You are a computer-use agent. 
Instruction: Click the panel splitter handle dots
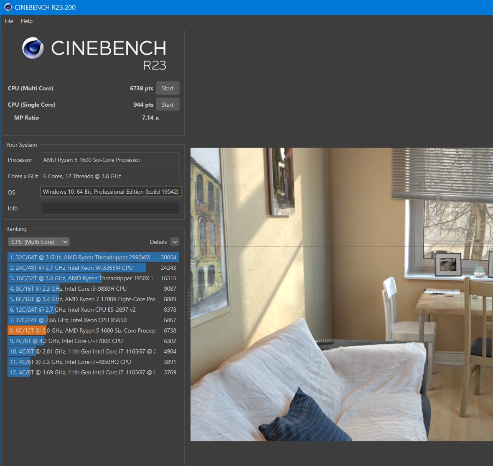pos(189,304)
